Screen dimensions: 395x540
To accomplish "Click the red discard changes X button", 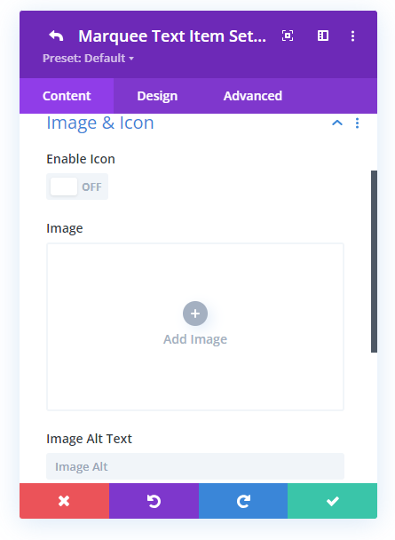I will pyautogui.click(x=64, y=501).
